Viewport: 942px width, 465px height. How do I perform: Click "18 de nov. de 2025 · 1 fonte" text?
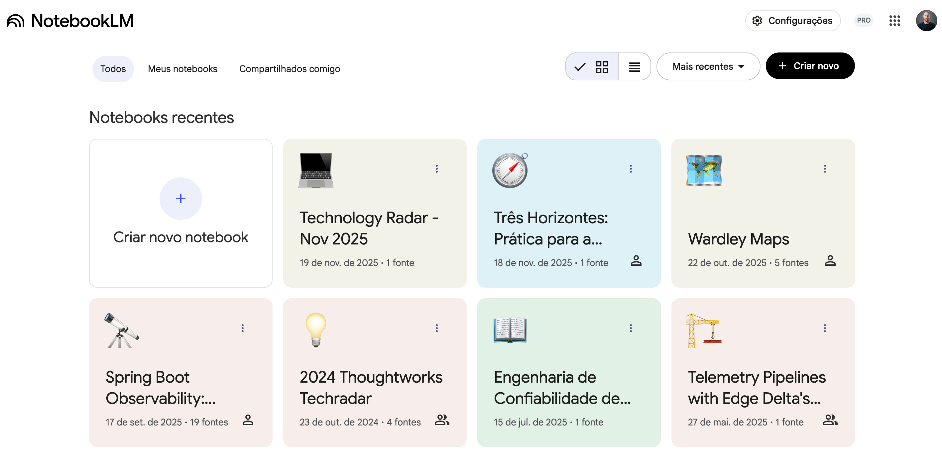coord(551,263)
